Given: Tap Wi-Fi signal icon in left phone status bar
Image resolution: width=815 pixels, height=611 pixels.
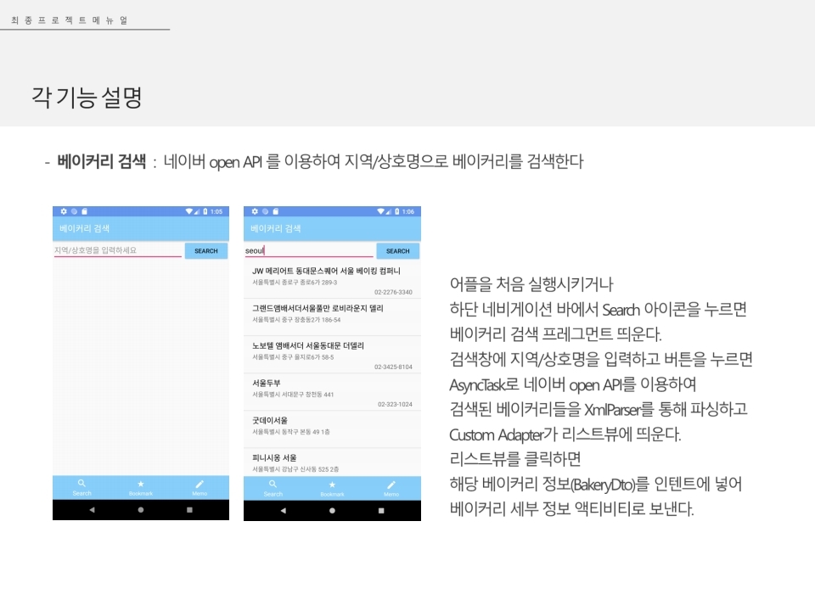Looking at the screenshot, I should [x=189, y=211].
